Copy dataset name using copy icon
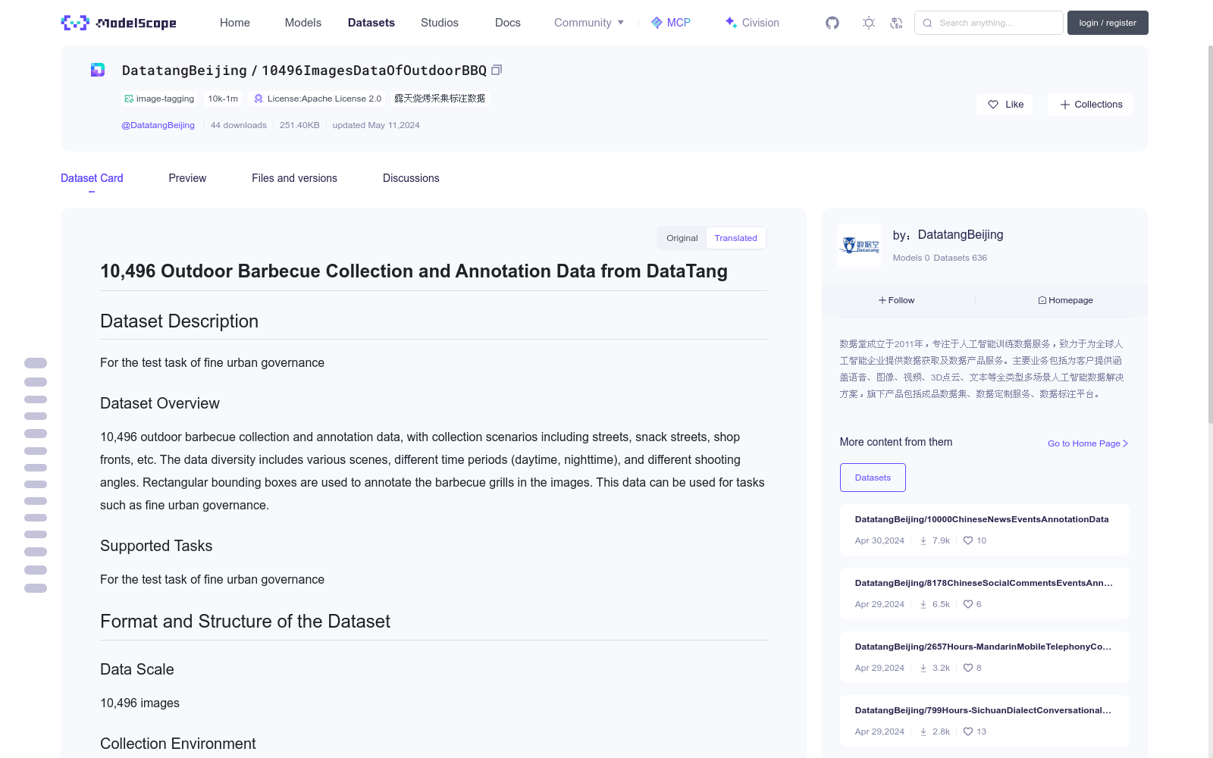1213x758 pixels. click(497, 70)
